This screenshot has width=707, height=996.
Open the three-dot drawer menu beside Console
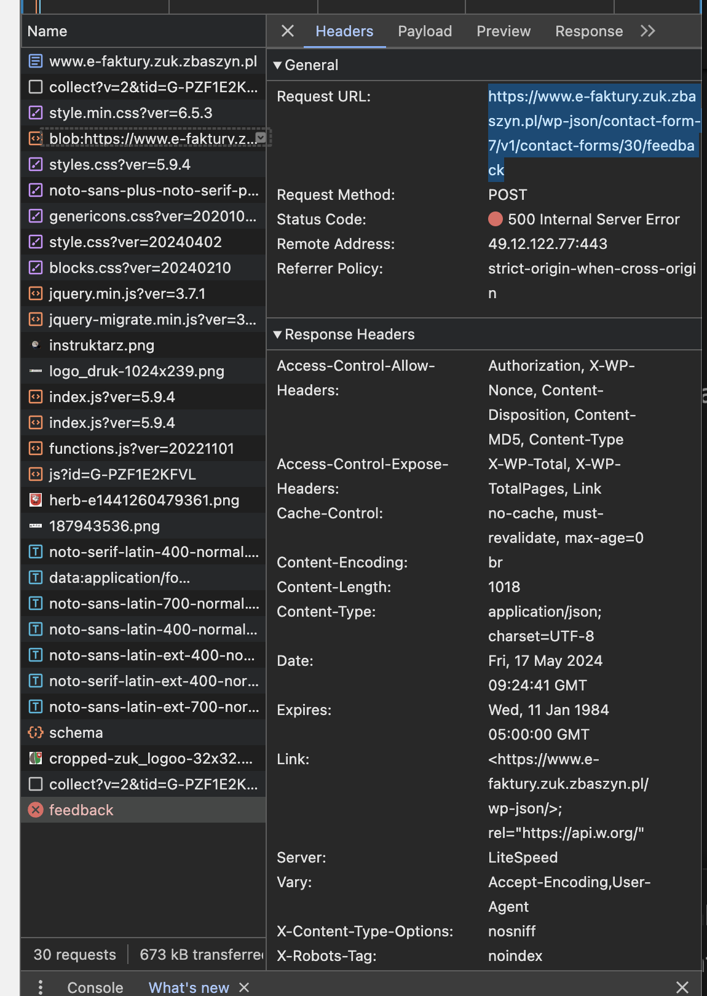click(x=41, y=987)
